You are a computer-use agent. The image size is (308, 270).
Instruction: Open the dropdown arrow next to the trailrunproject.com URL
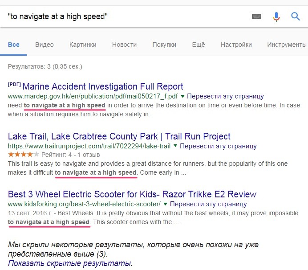[x=175, y=146]
